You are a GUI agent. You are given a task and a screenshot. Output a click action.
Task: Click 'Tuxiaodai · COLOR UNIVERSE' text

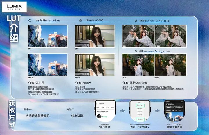(44, 94)
